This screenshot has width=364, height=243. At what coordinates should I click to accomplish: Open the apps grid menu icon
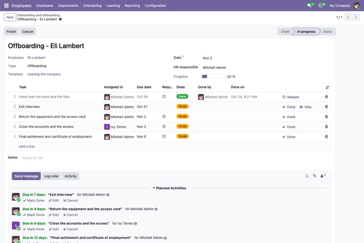[6, 6]
